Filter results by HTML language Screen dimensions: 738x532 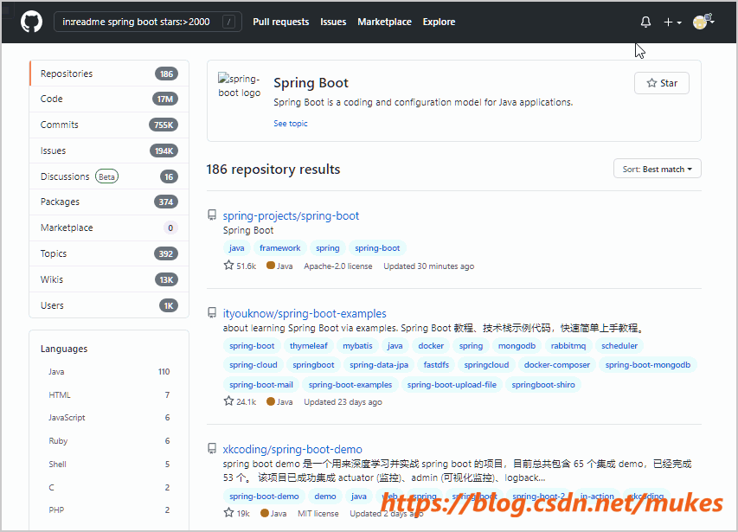coord(109,394)
